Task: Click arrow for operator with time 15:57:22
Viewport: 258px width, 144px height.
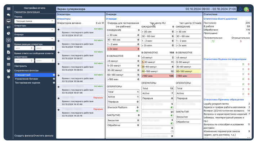Action: click(x=58, y=29)
